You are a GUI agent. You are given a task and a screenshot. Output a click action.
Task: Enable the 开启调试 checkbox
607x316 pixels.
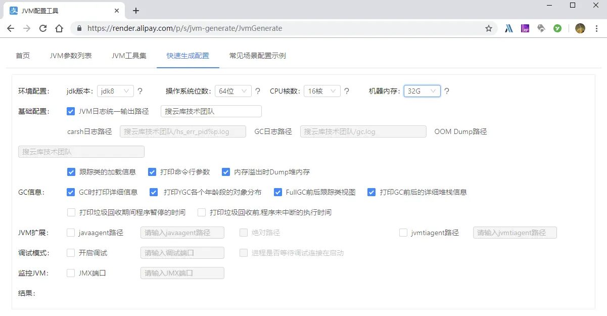[71, 253]
